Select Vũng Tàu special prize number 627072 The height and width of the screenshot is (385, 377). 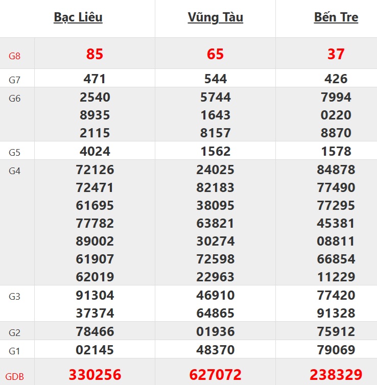coord(215,375)
